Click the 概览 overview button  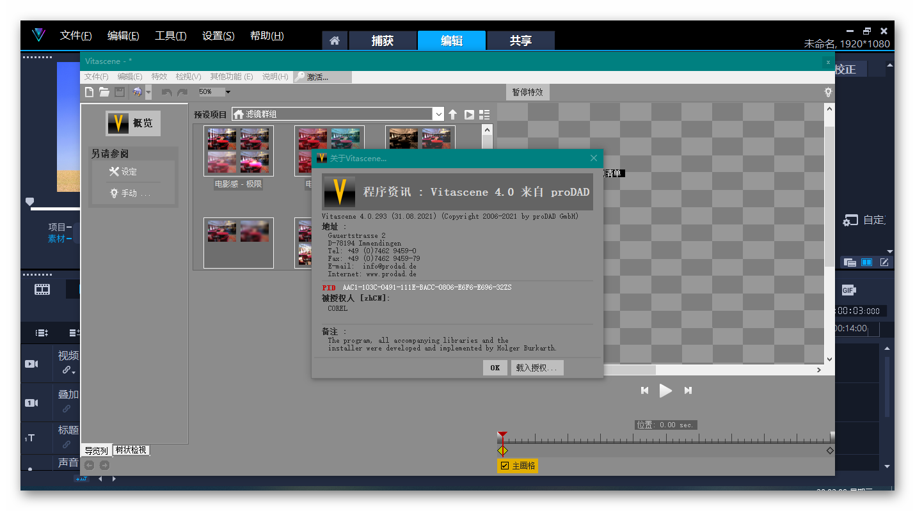click(x=133, y=123)
